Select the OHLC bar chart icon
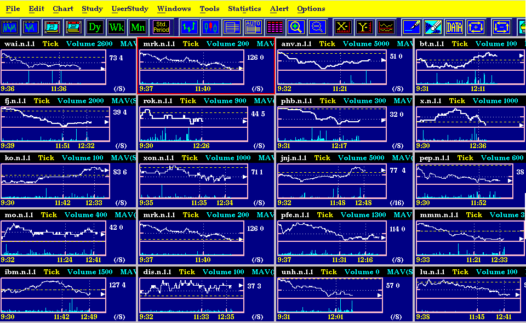 pyautogui.click(x=189, y=27)
